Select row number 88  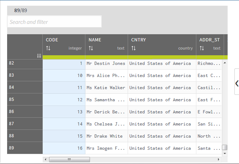pos(25,136)
